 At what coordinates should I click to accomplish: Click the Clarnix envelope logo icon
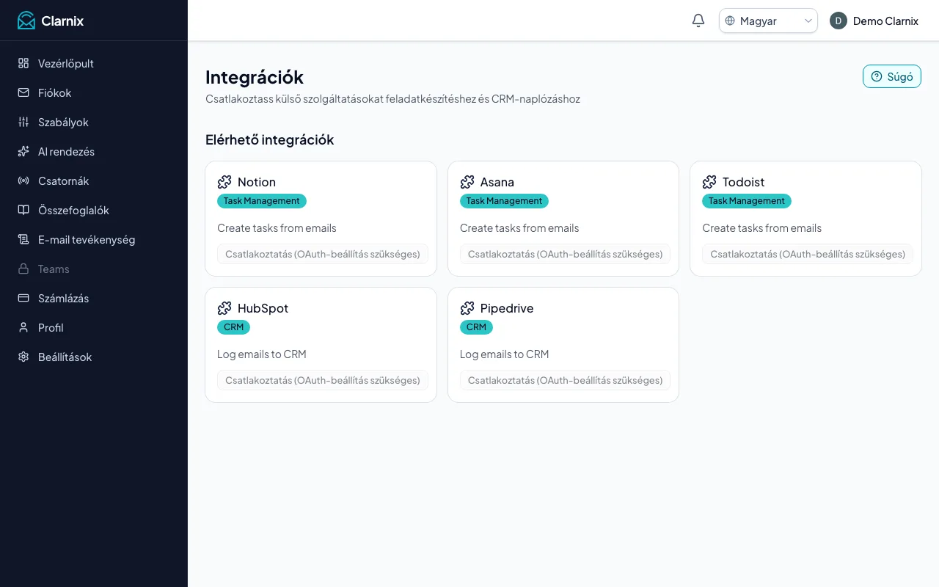point(26,21)
